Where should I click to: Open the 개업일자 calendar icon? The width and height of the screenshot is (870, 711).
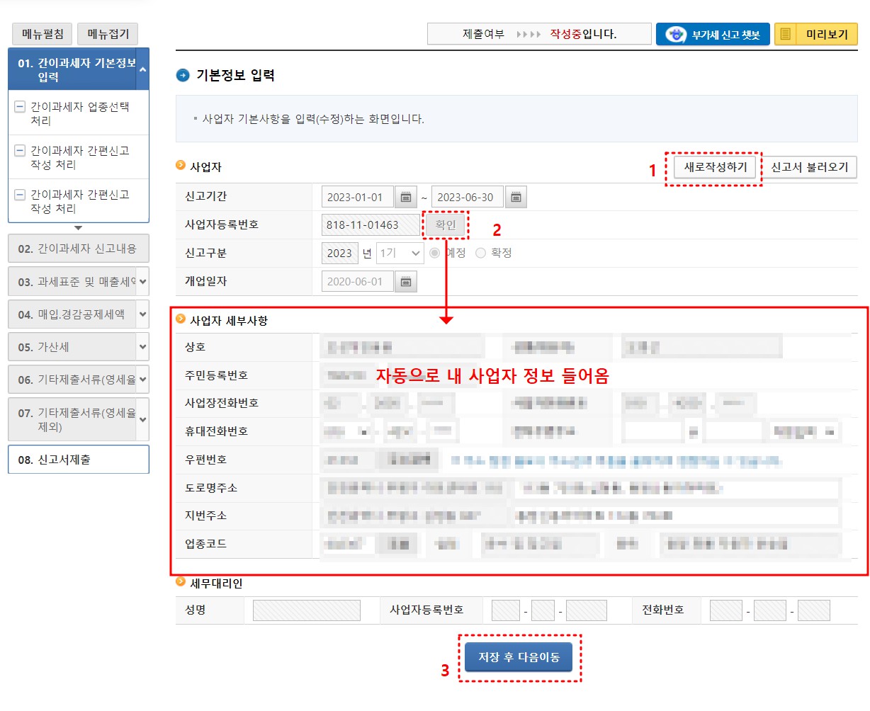tap(405, 281)
